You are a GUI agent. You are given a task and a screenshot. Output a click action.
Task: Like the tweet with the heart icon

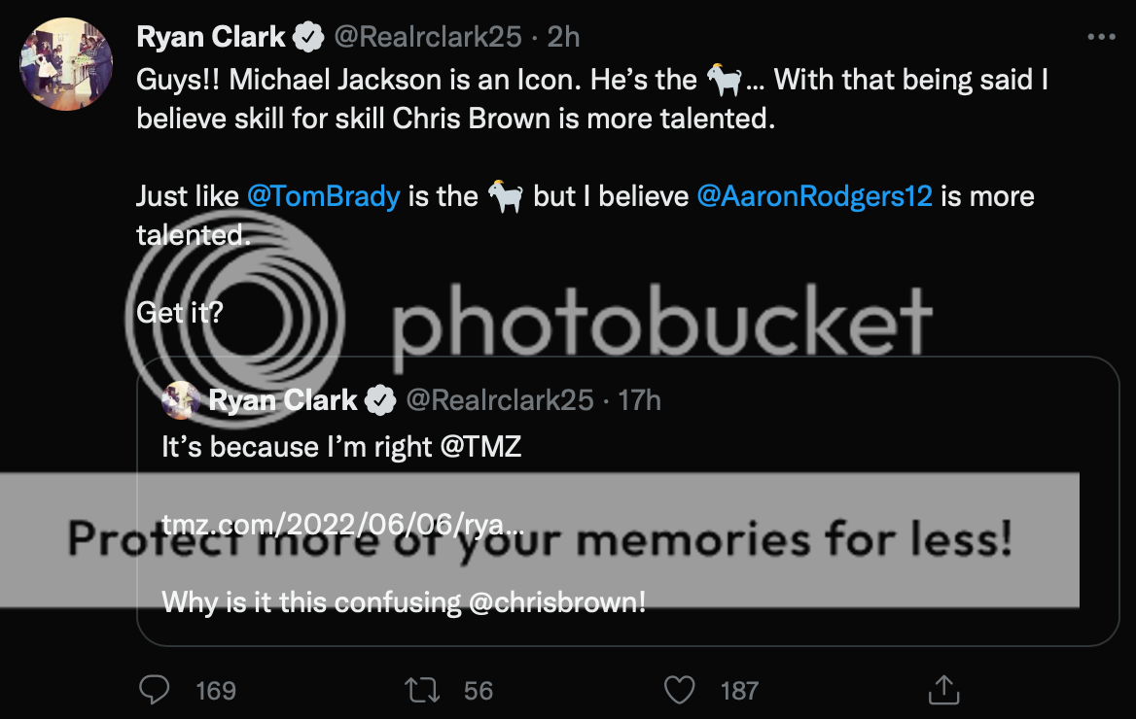pos(678,690)
